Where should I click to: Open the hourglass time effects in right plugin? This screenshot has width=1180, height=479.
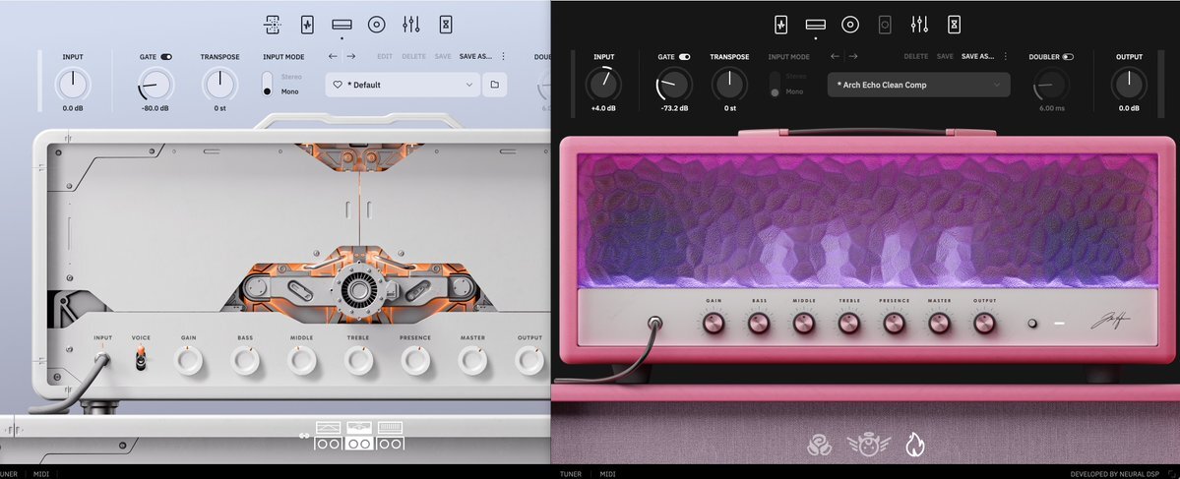[955, 25]
